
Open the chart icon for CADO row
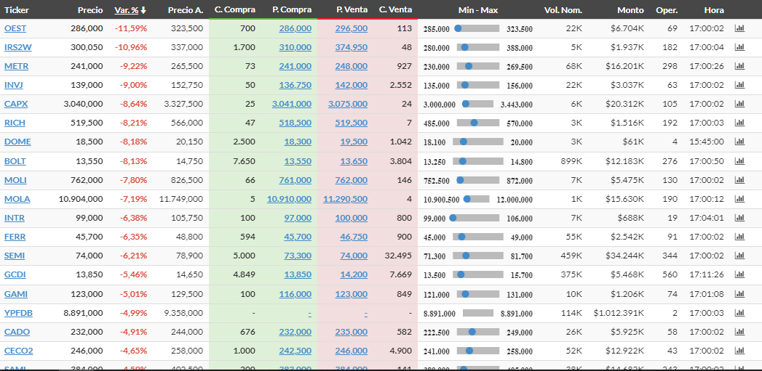coord(739,333)
